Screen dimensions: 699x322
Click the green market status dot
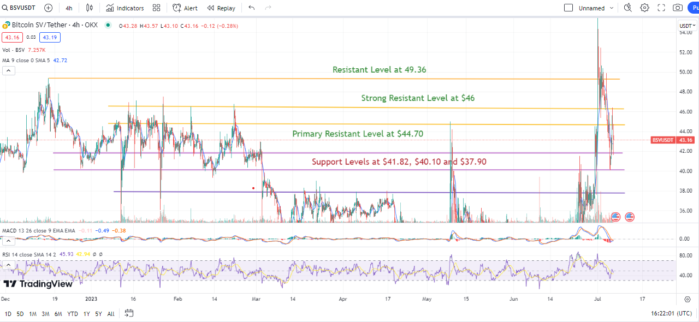point(108,25)
